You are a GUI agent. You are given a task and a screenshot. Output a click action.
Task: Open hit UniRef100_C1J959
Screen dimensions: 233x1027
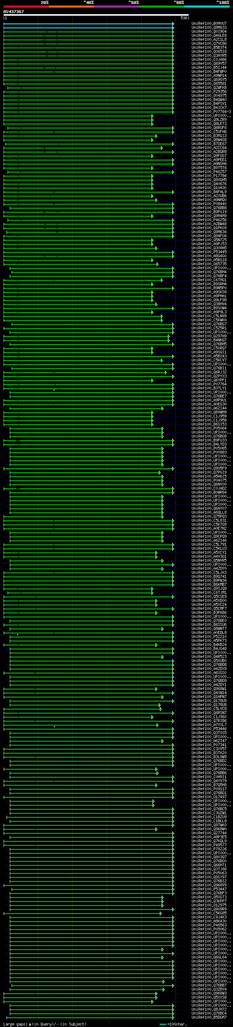tap(209, 416)
